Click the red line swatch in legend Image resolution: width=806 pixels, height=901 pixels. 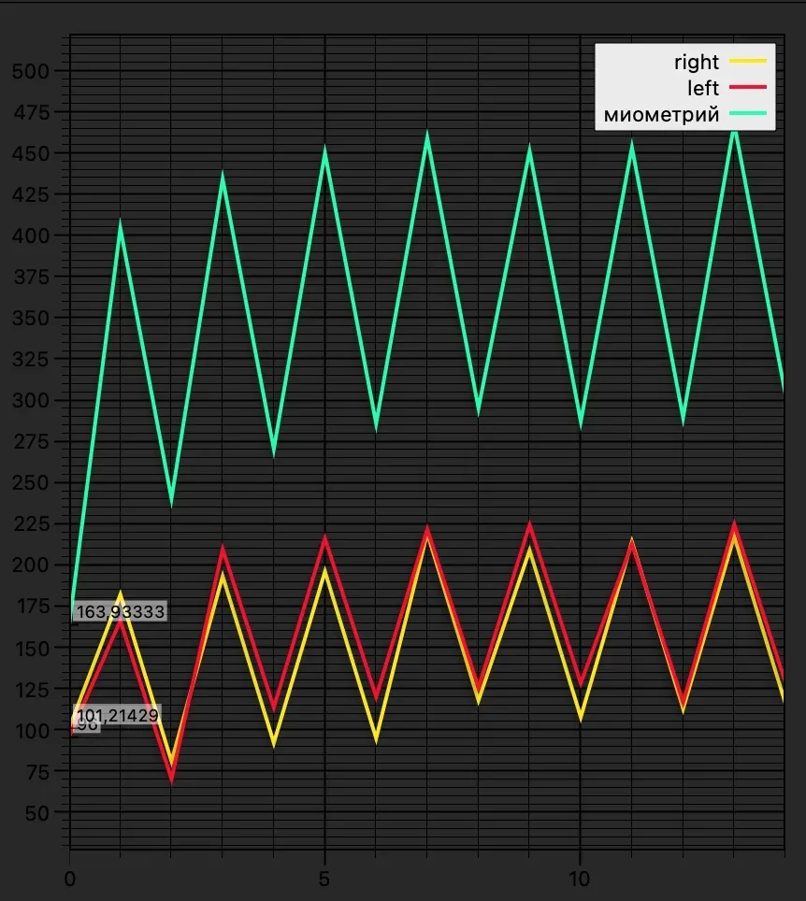coord(748,87)
